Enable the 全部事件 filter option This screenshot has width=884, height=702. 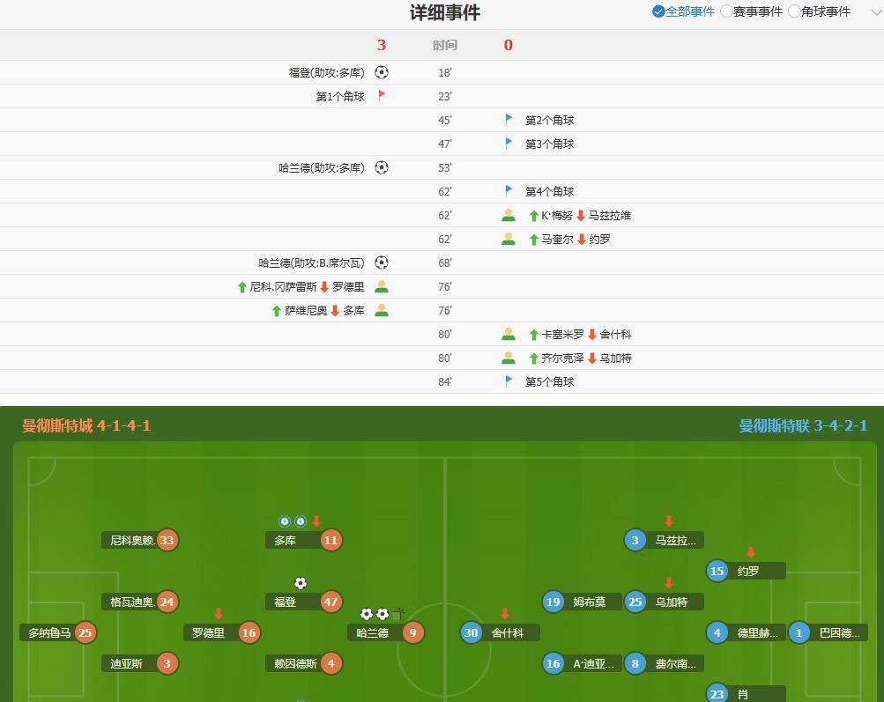pyautogui.click(x=658, y=11)
